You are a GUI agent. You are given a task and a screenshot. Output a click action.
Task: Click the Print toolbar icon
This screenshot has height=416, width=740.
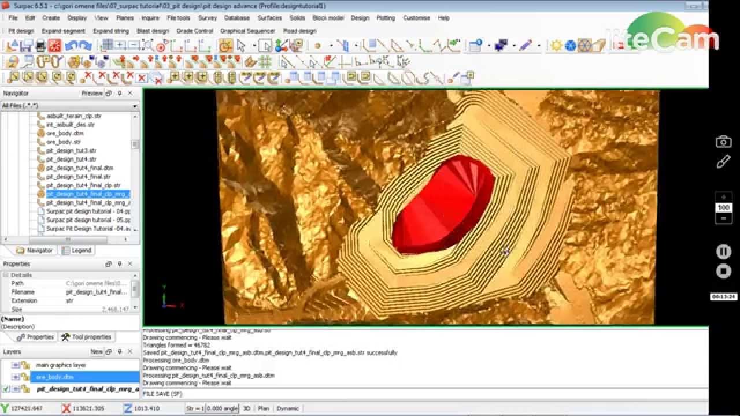[40, 45]
